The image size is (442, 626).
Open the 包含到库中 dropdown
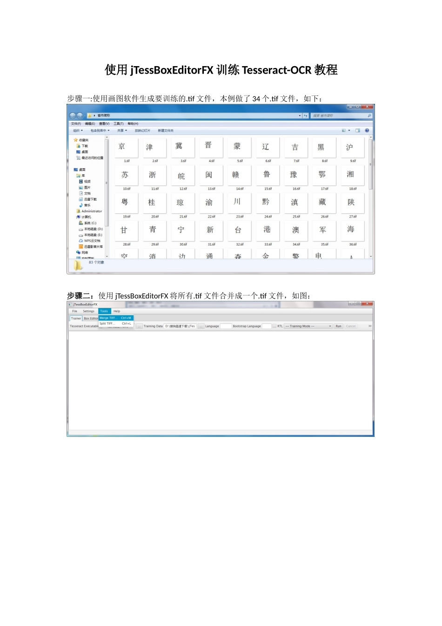pos(100,131)
